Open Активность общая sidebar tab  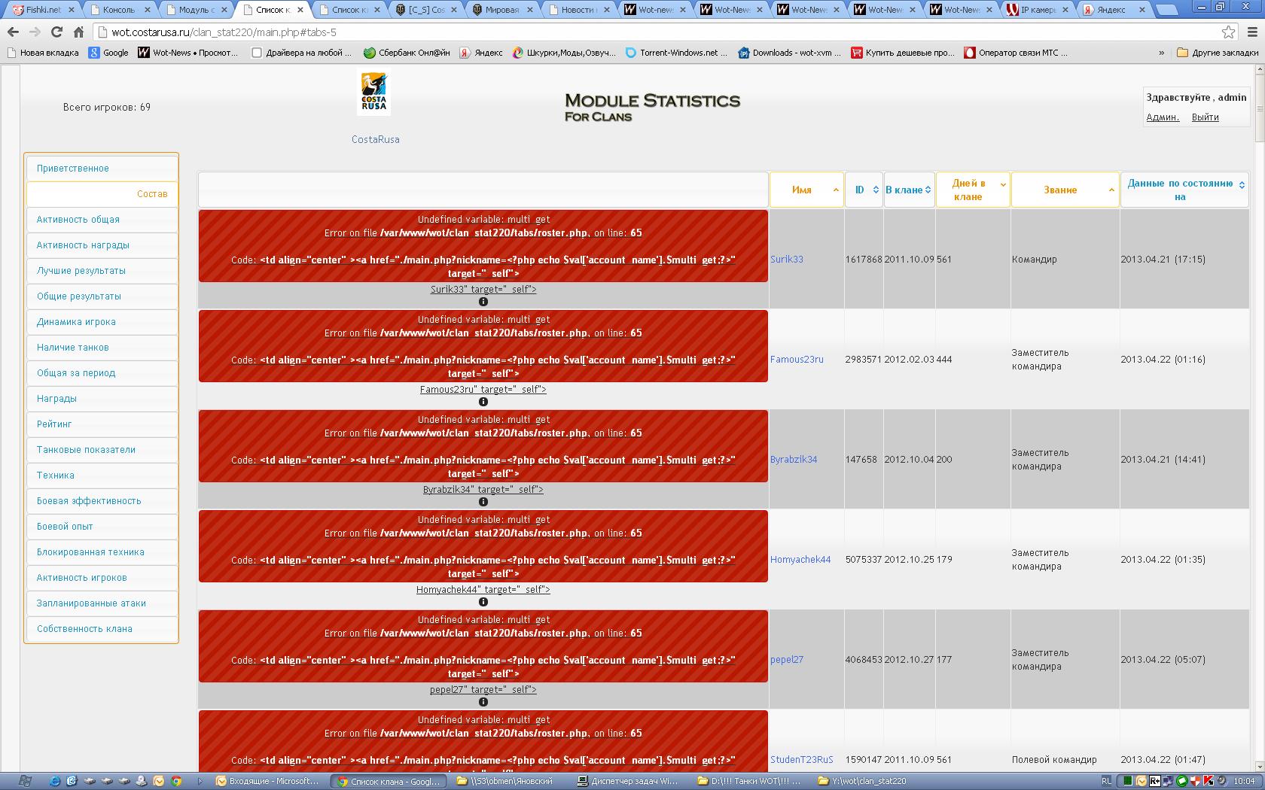pyautogui.click(x=78, y=220)
